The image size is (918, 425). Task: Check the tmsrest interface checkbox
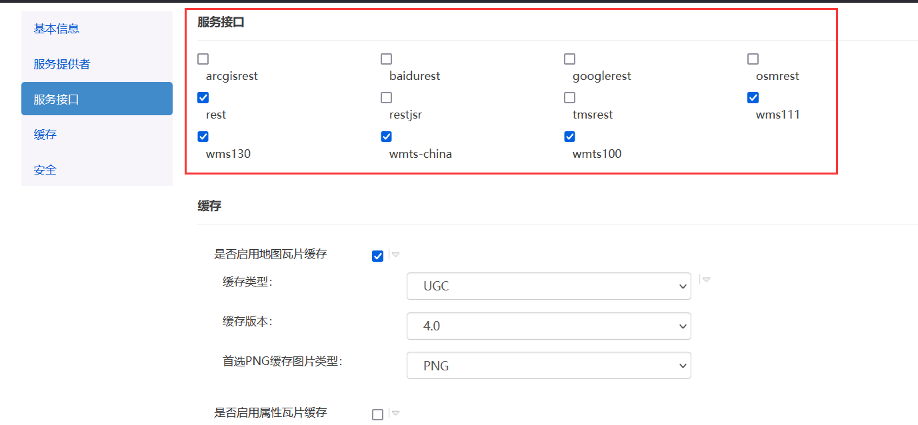570,98
